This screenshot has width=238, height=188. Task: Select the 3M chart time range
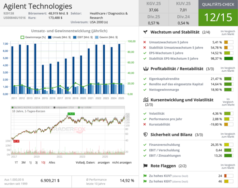23,163
